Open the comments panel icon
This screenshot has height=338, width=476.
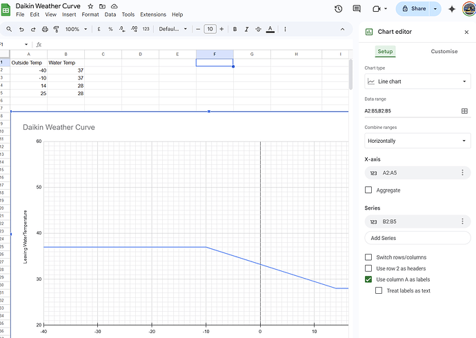[357, 9]
